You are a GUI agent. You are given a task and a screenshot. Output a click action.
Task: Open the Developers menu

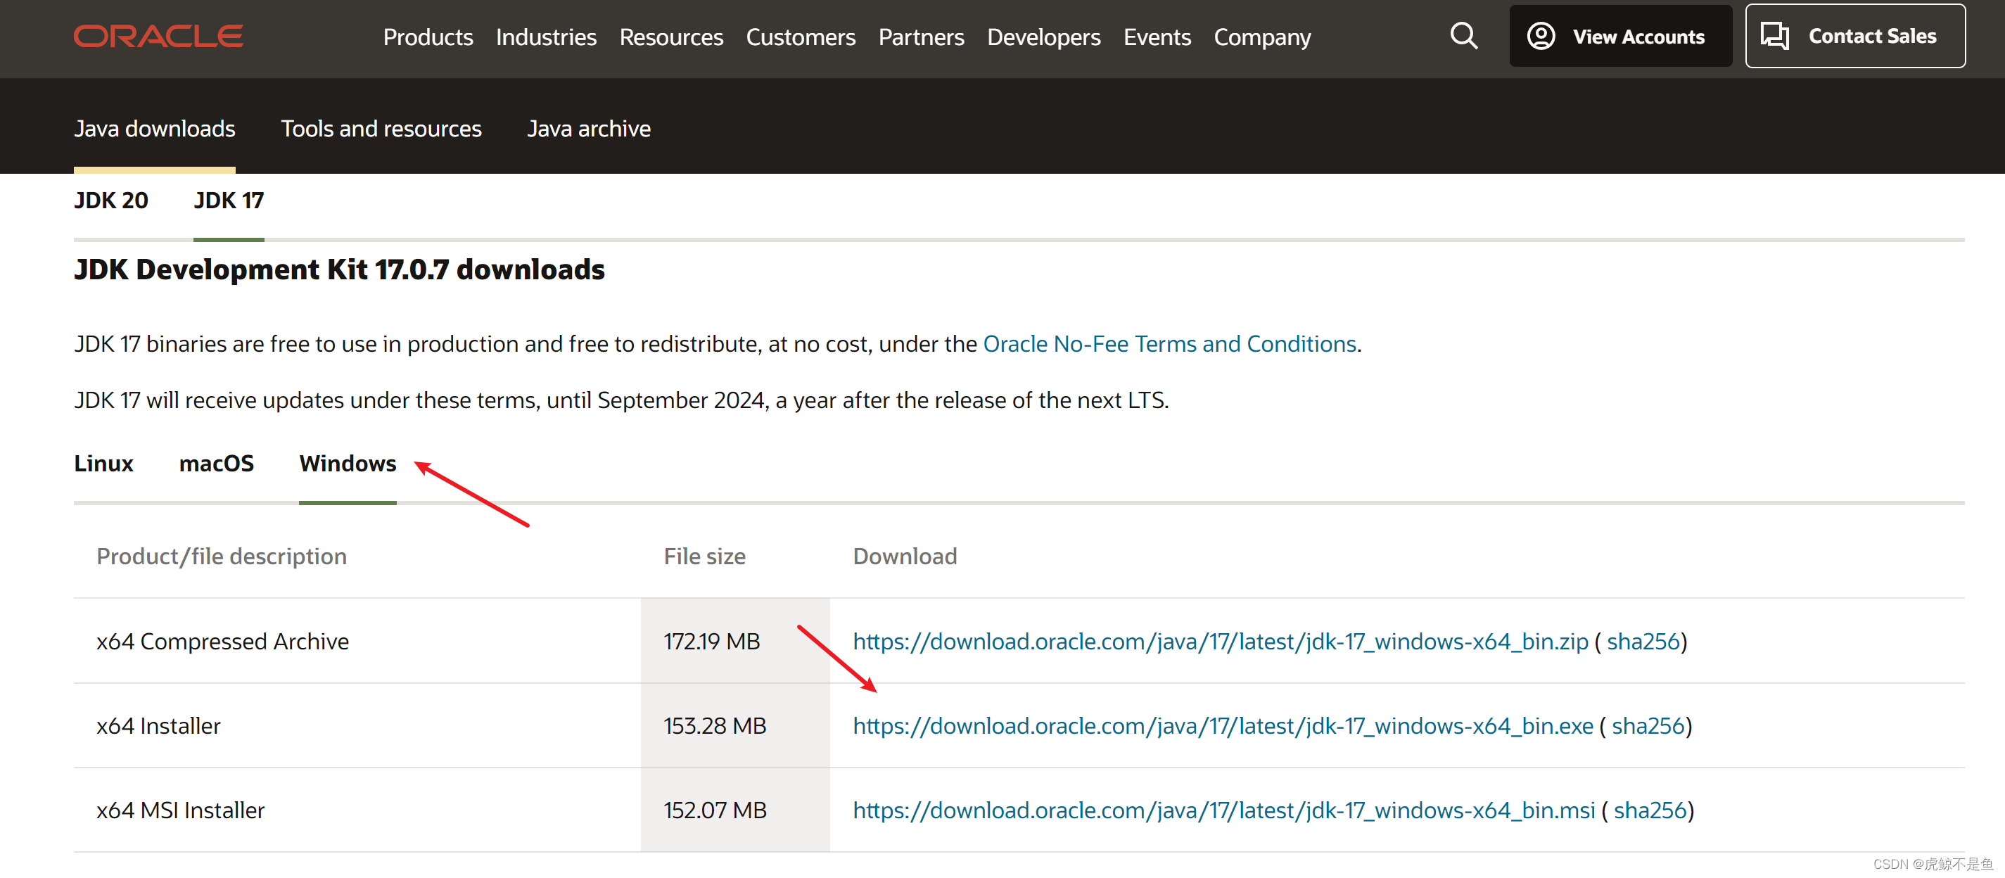click(x=1044, y=37)
